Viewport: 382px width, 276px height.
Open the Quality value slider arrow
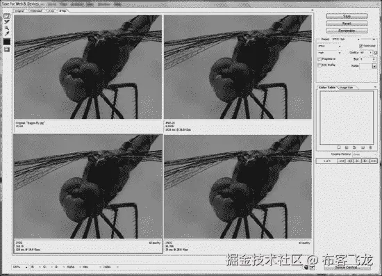click(371, 53)
